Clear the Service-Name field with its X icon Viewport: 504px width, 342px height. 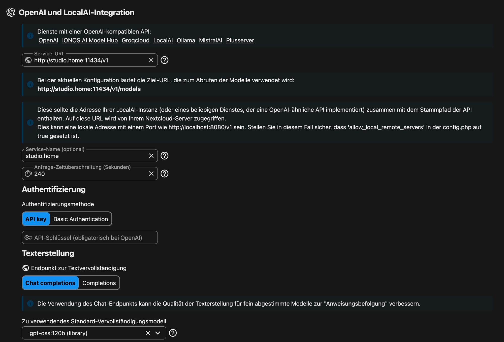(151, 156)
